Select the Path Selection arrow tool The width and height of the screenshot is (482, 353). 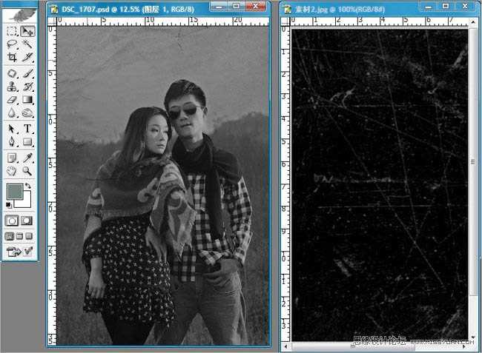point(12,129)
